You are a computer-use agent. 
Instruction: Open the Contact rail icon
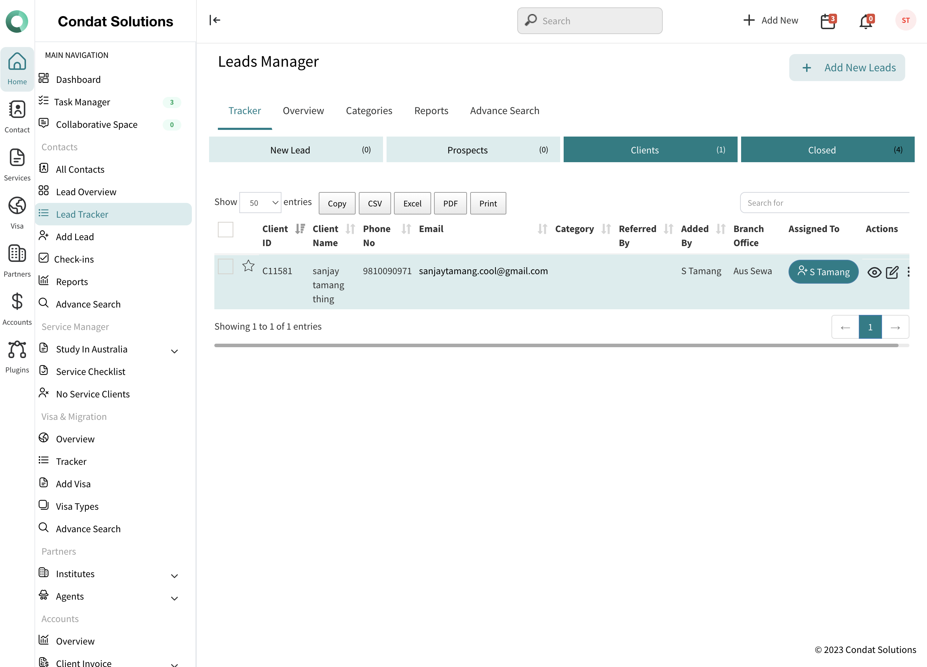coord(17,117)
